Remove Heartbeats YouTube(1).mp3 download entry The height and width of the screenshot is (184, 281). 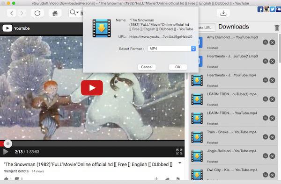(x=272, y=61)
